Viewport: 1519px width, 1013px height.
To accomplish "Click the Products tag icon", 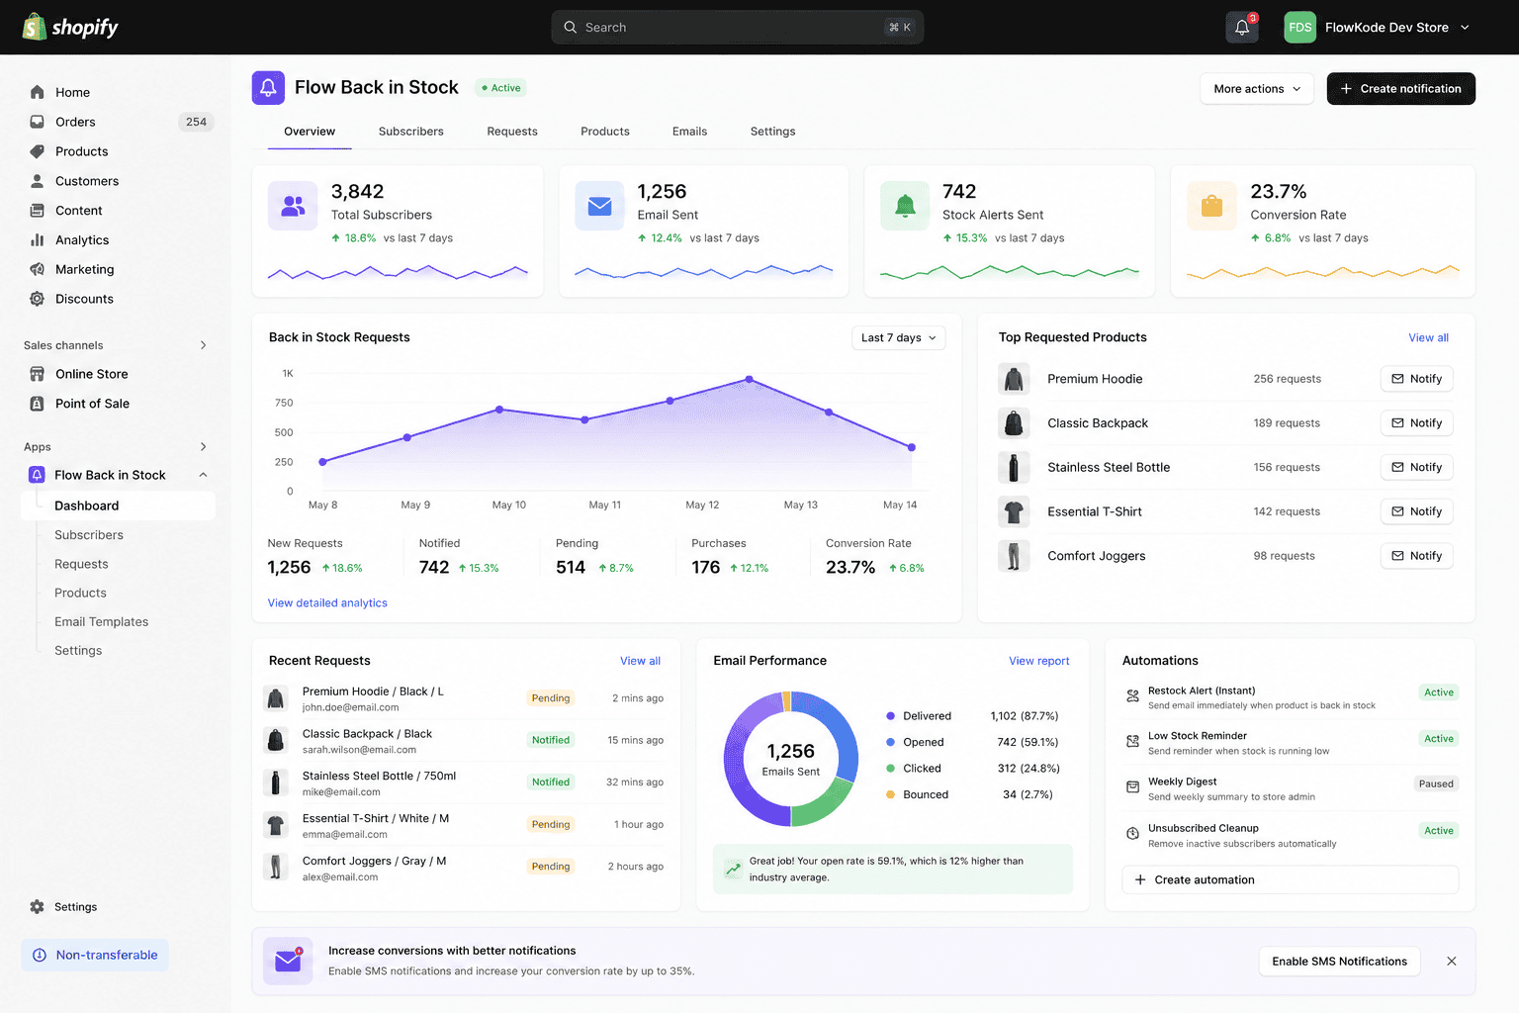I will click(38, 151).
